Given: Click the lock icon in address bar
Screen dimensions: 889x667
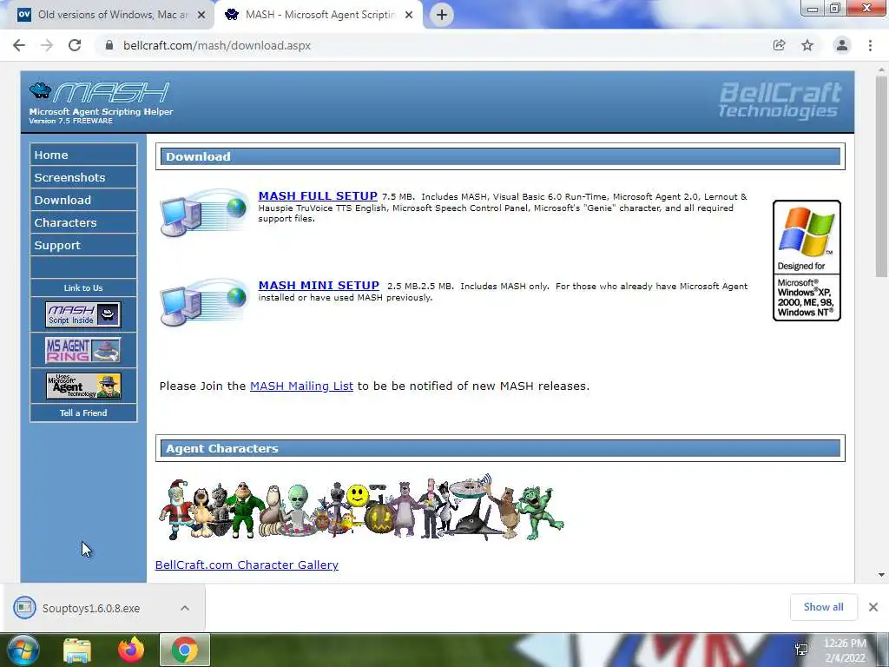Looking at the screenshot, I should click(109, 45).
